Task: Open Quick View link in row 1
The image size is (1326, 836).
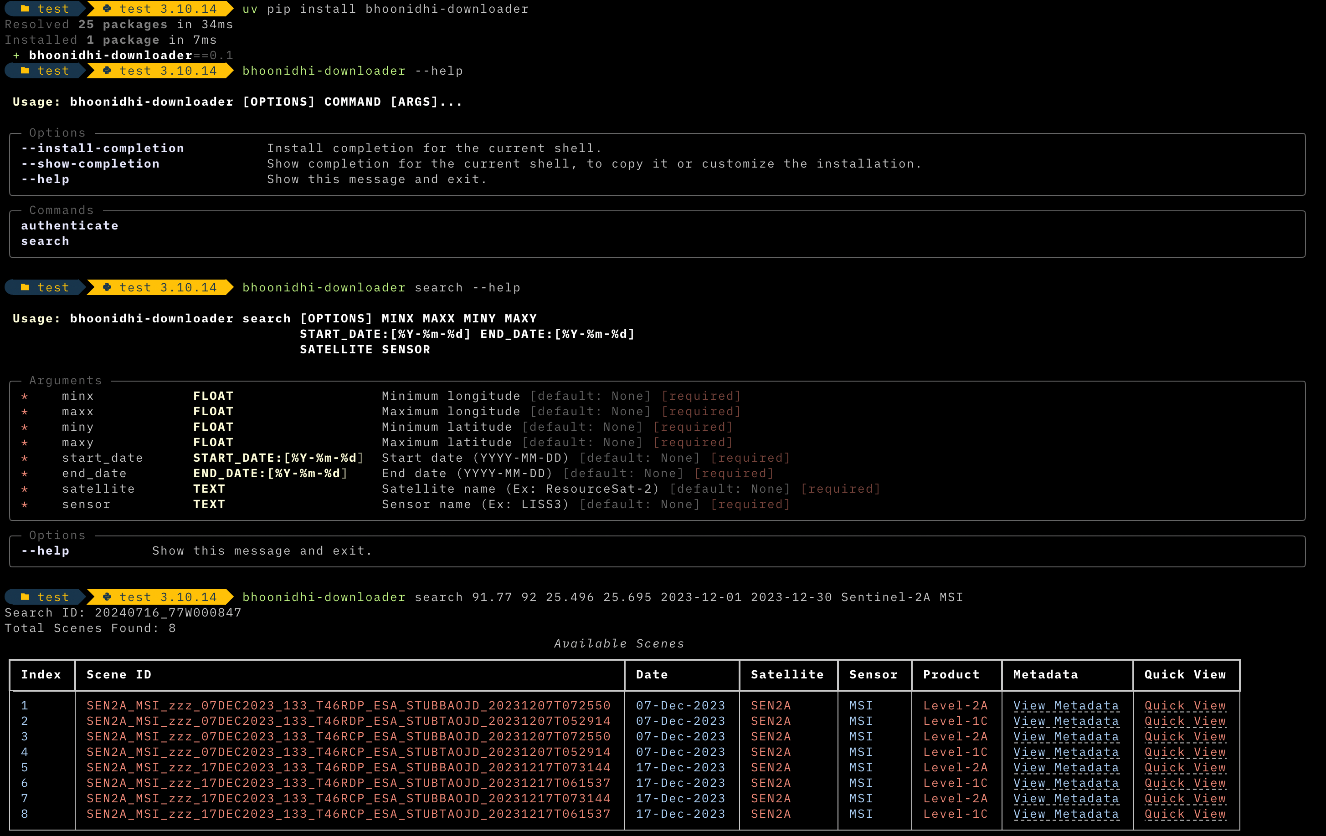Action: 1185,706
